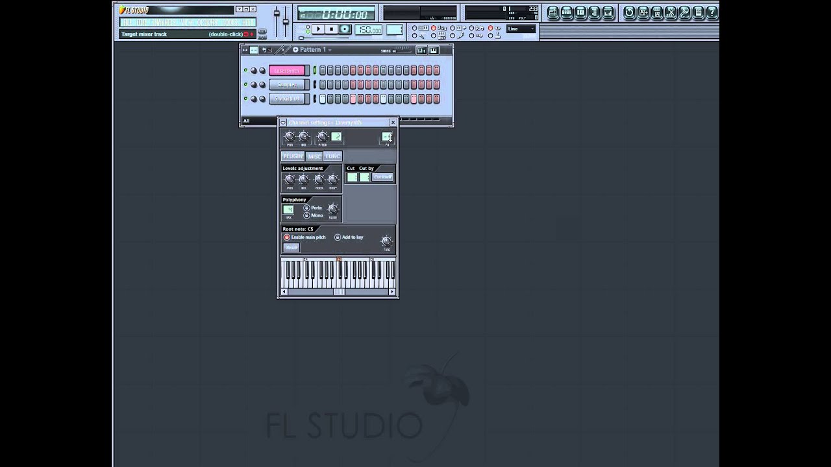Image resolution: width=831 pixels, height=467 pixels.
Task: Toggle Add to key option
Action: pos(338,237)
